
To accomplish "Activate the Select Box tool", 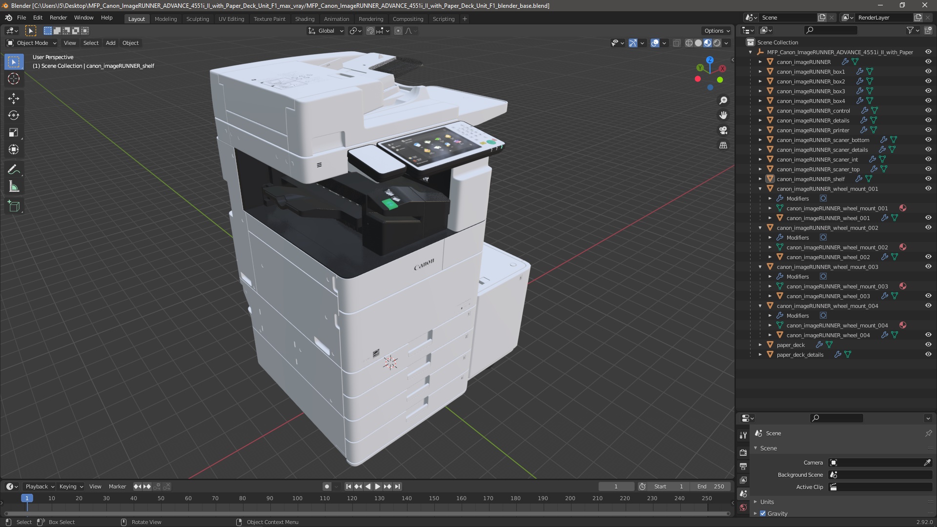I will pos(14,61).
